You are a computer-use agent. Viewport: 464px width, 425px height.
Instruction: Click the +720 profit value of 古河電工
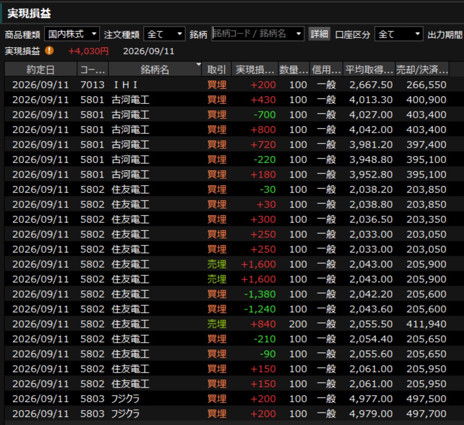[x=263, y=145]
